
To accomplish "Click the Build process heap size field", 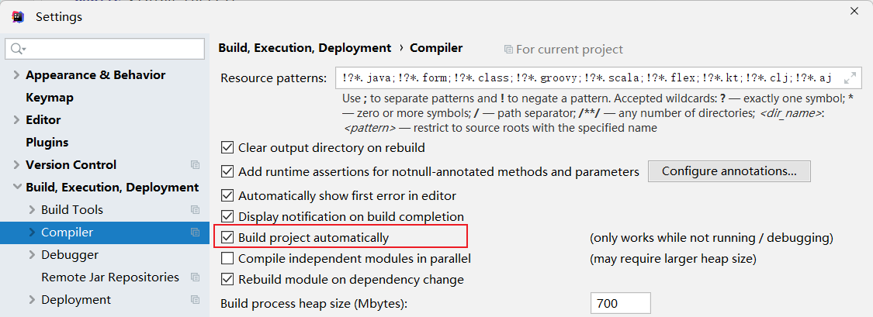I will [x=620, y=303].
